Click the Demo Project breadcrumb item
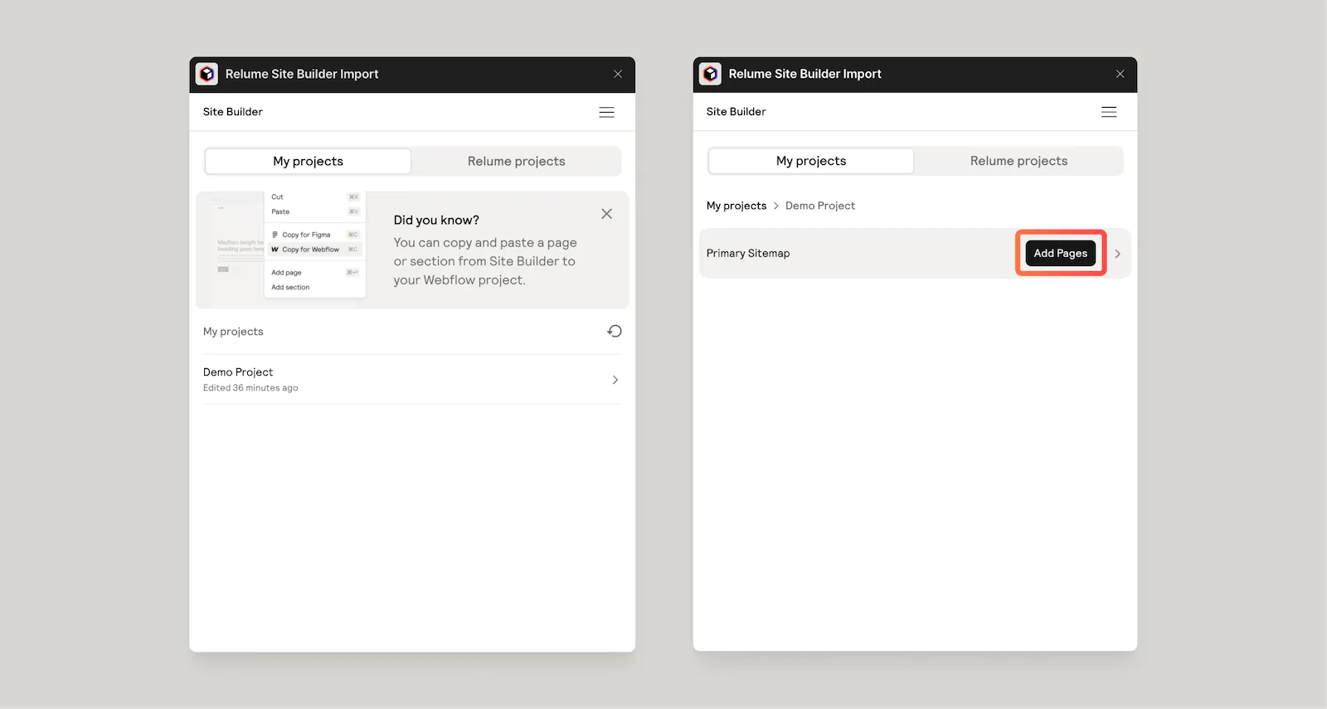 (x=820, y=206)
